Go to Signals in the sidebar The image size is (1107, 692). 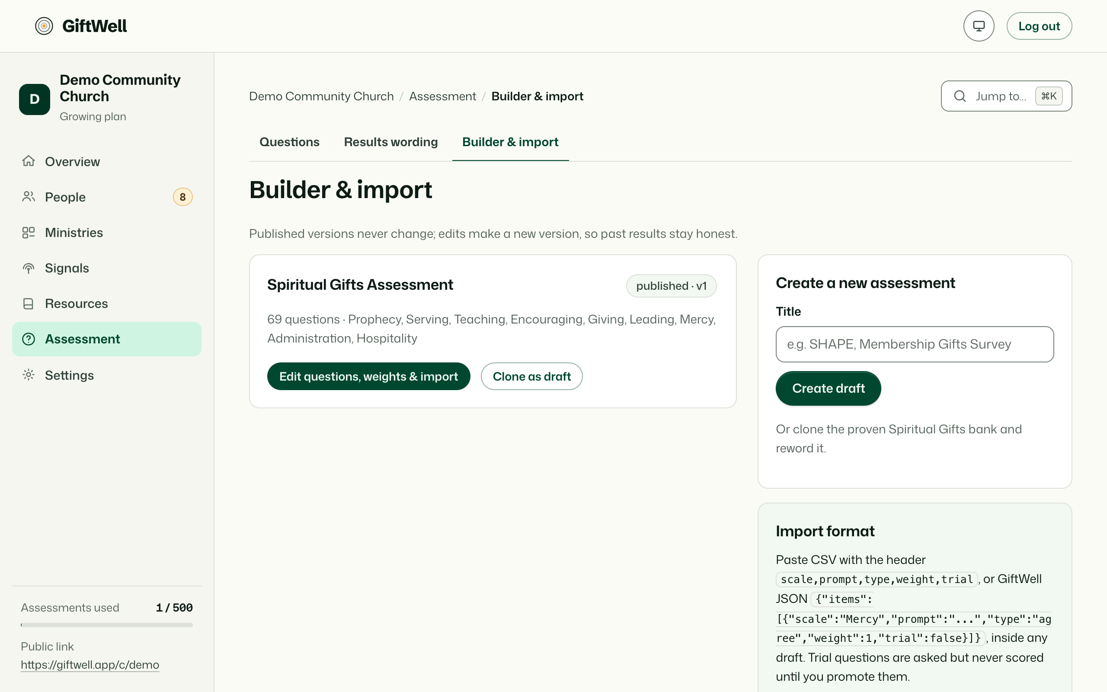[x=106, y=268]
